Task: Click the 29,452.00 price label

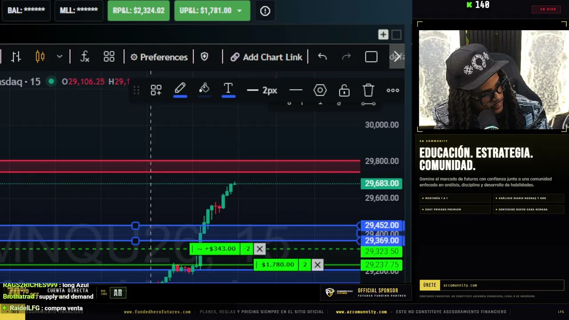Action: coord(381,225)
